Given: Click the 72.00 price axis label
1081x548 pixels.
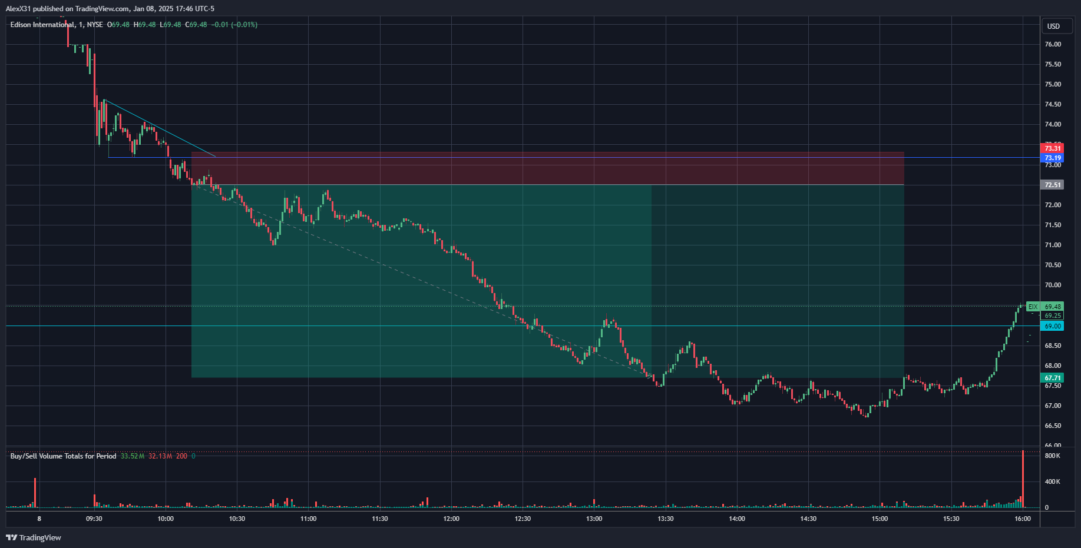Looking at the screenshot, I should coord(1053,205).
